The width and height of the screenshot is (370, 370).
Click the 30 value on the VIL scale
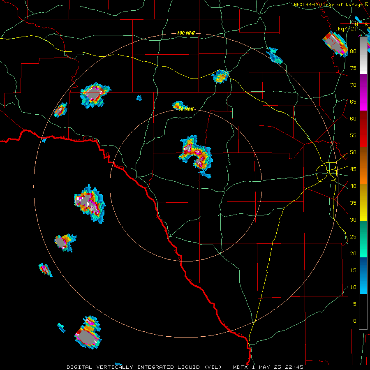click(x=353, y=220)
